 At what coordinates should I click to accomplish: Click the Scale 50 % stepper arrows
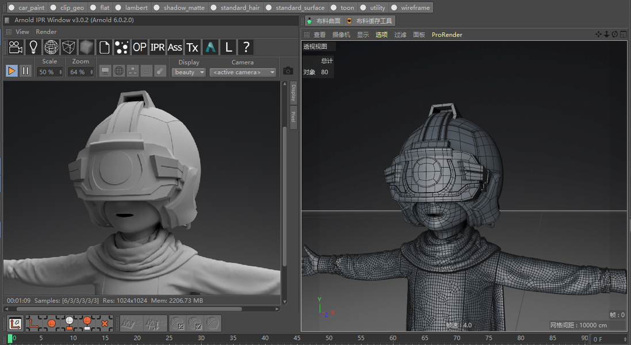click(x=61, y=72)
